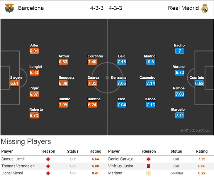Click Lionel Messi's injury cross icon
Screen dimensions: 214x179
[48, 173]
